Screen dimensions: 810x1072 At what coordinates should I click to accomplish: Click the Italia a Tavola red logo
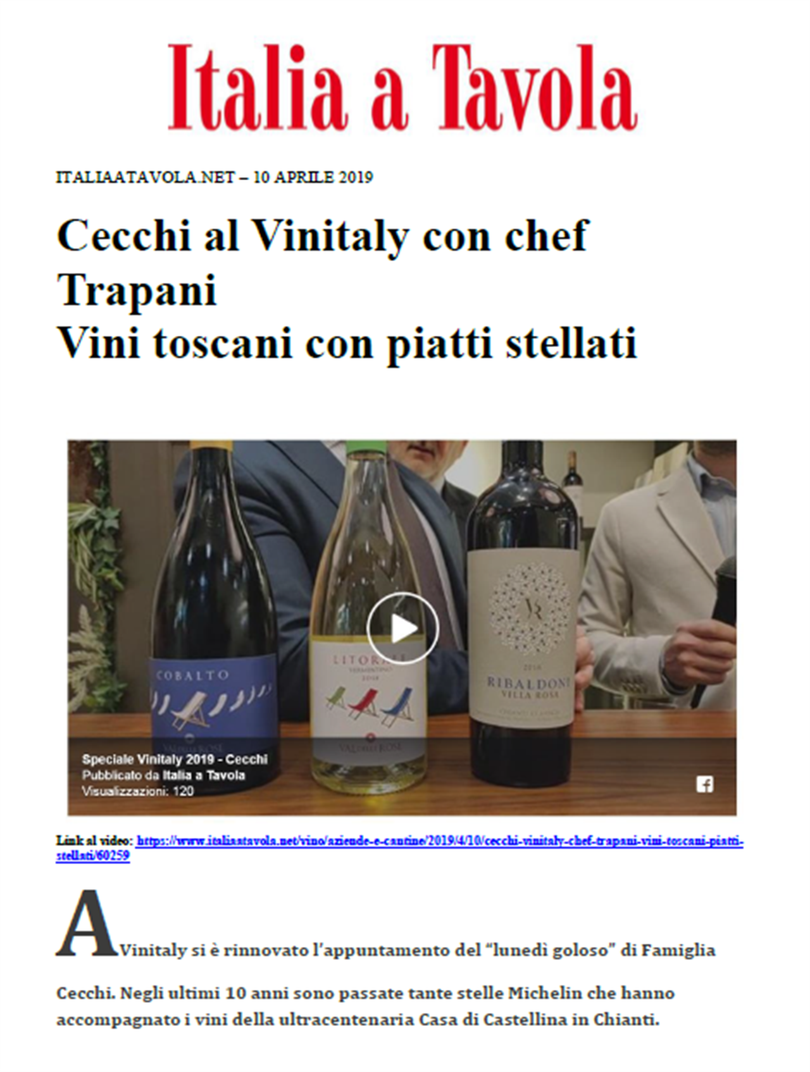402,87
